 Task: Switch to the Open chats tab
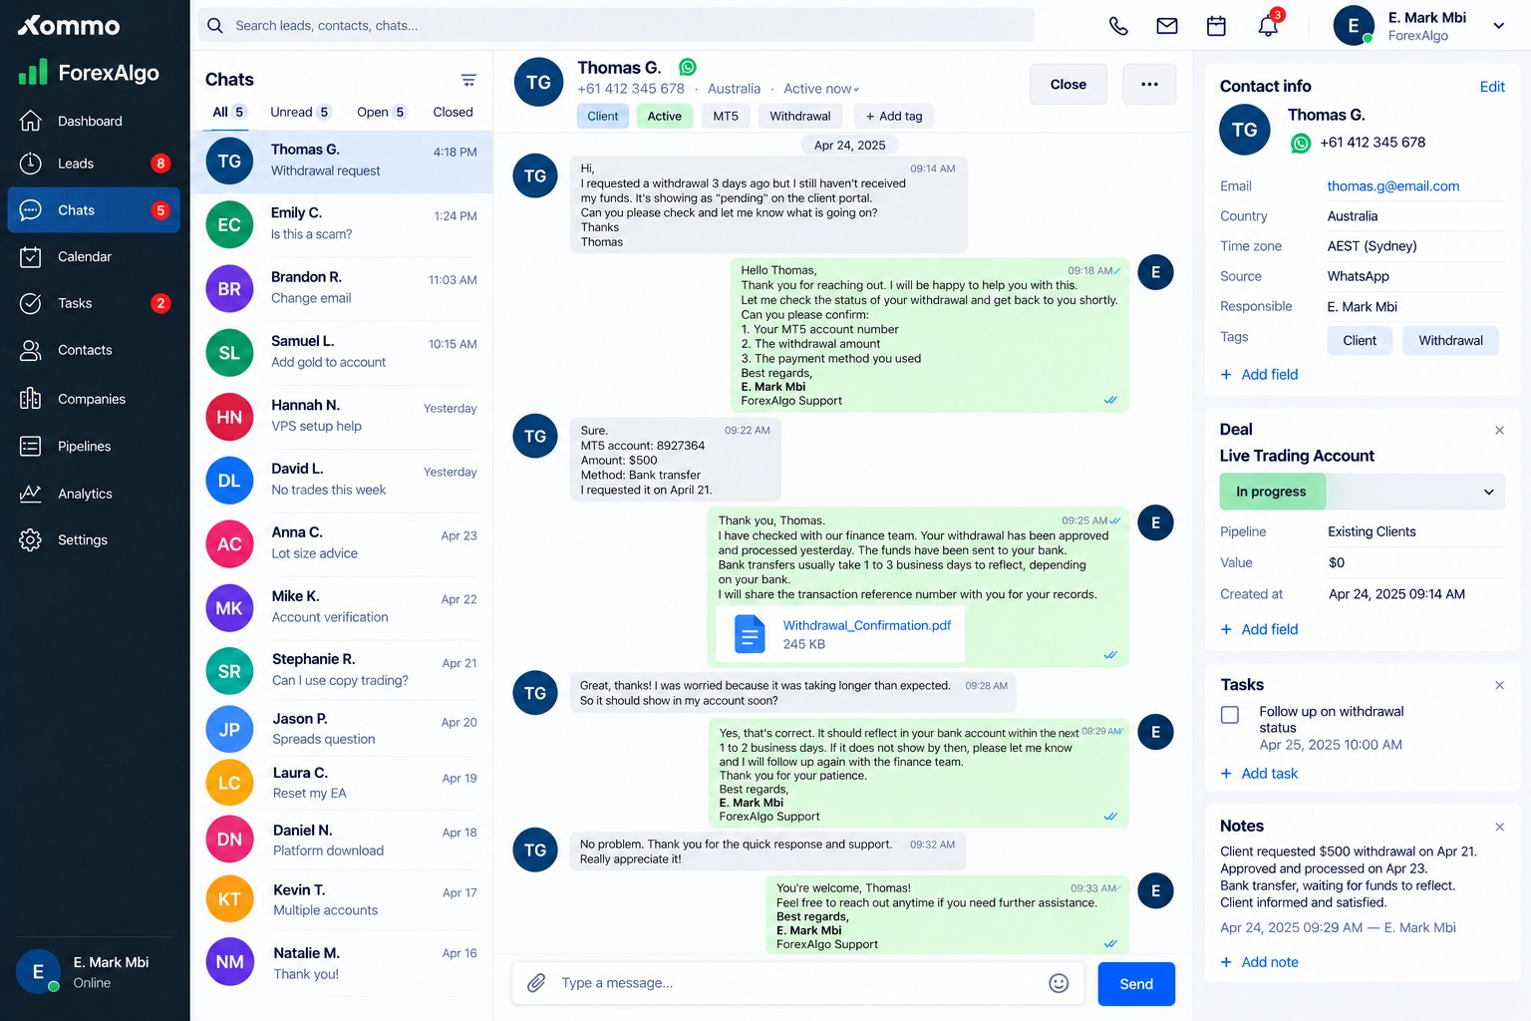[x=382, y=112]
